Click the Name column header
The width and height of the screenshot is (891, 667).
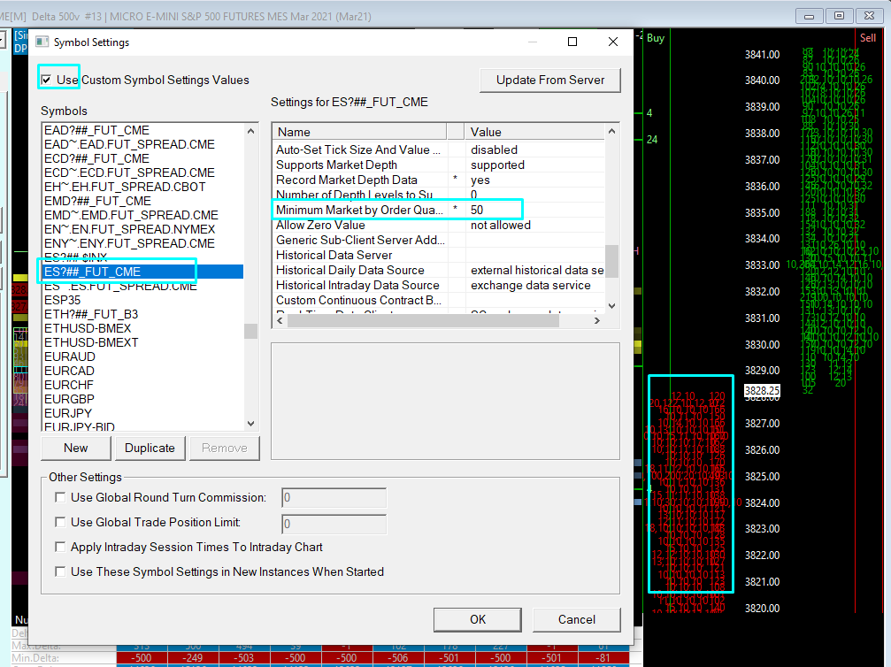tap(359, 132)
